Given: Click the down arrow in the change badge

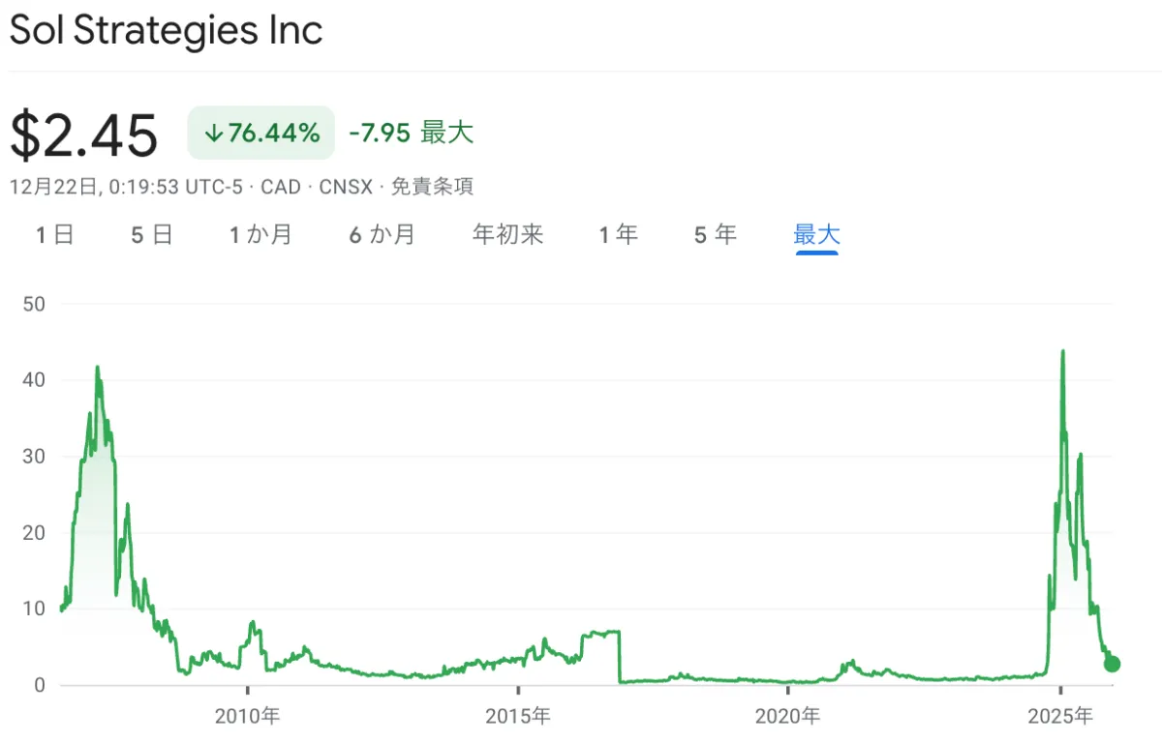Looking at the screenshot, I should [212, 133].
